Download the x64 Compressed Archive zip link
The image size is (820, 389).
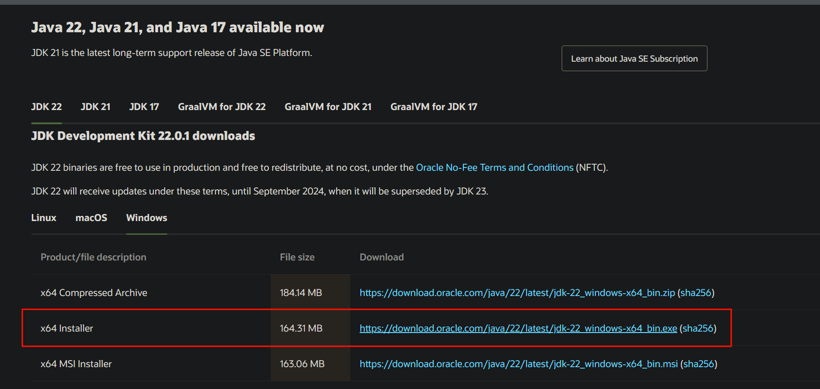tap(517, 293)
